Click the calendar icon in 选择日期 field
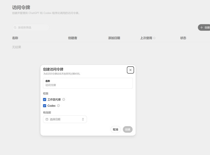The height and width of the screenshot is (155, 210). tap(47, 119)
